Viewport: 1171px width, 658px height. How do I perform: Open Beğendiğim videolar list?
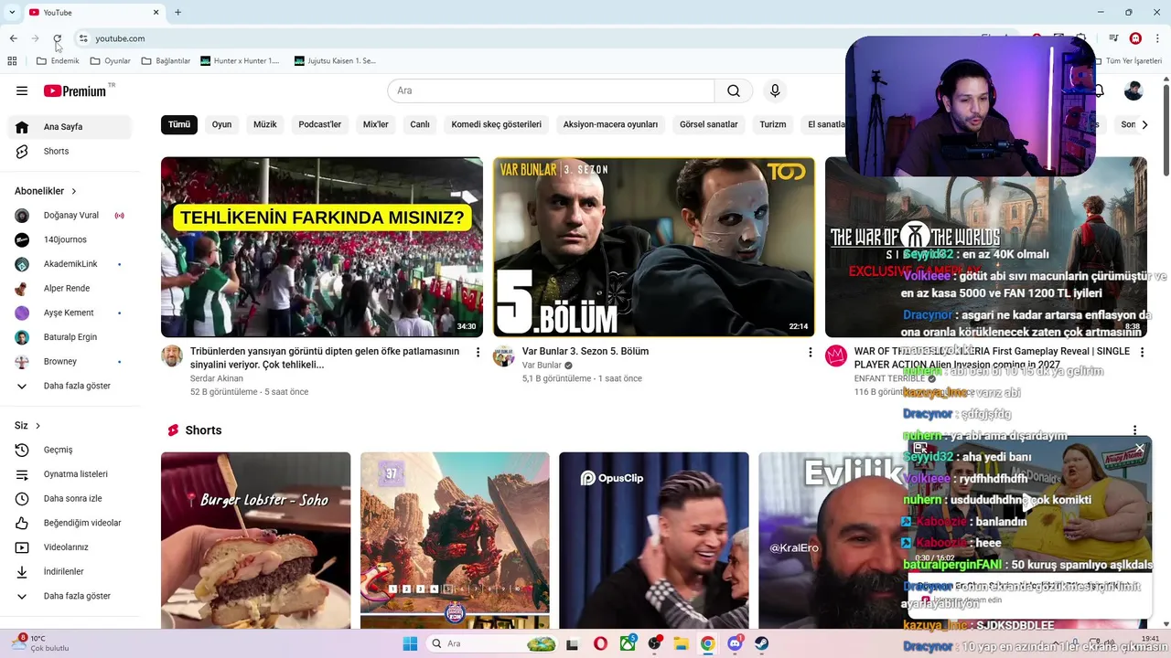click(70, 523)
